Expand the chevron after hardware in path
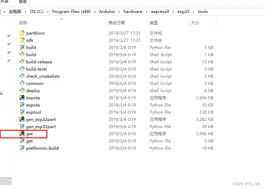The width and height of the screenshot is (265, 189). click(147, 12)
